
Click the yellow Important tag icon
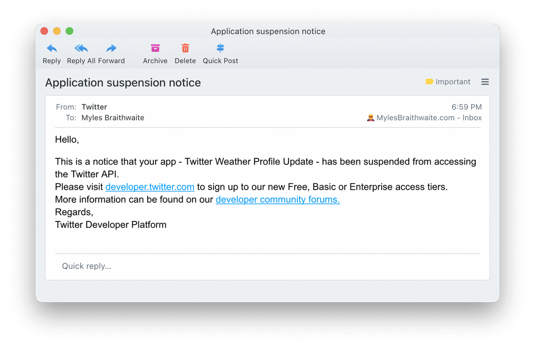[429, 82]
